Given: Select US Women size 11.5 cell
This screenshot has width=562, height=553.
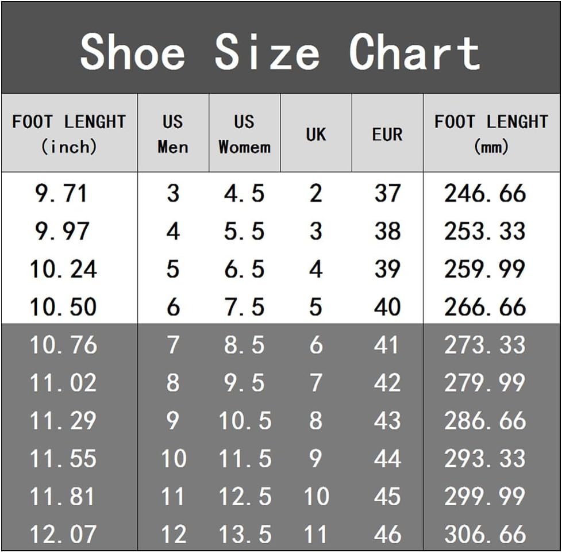Looking at the screenshot, I should (x=244, y=459).
